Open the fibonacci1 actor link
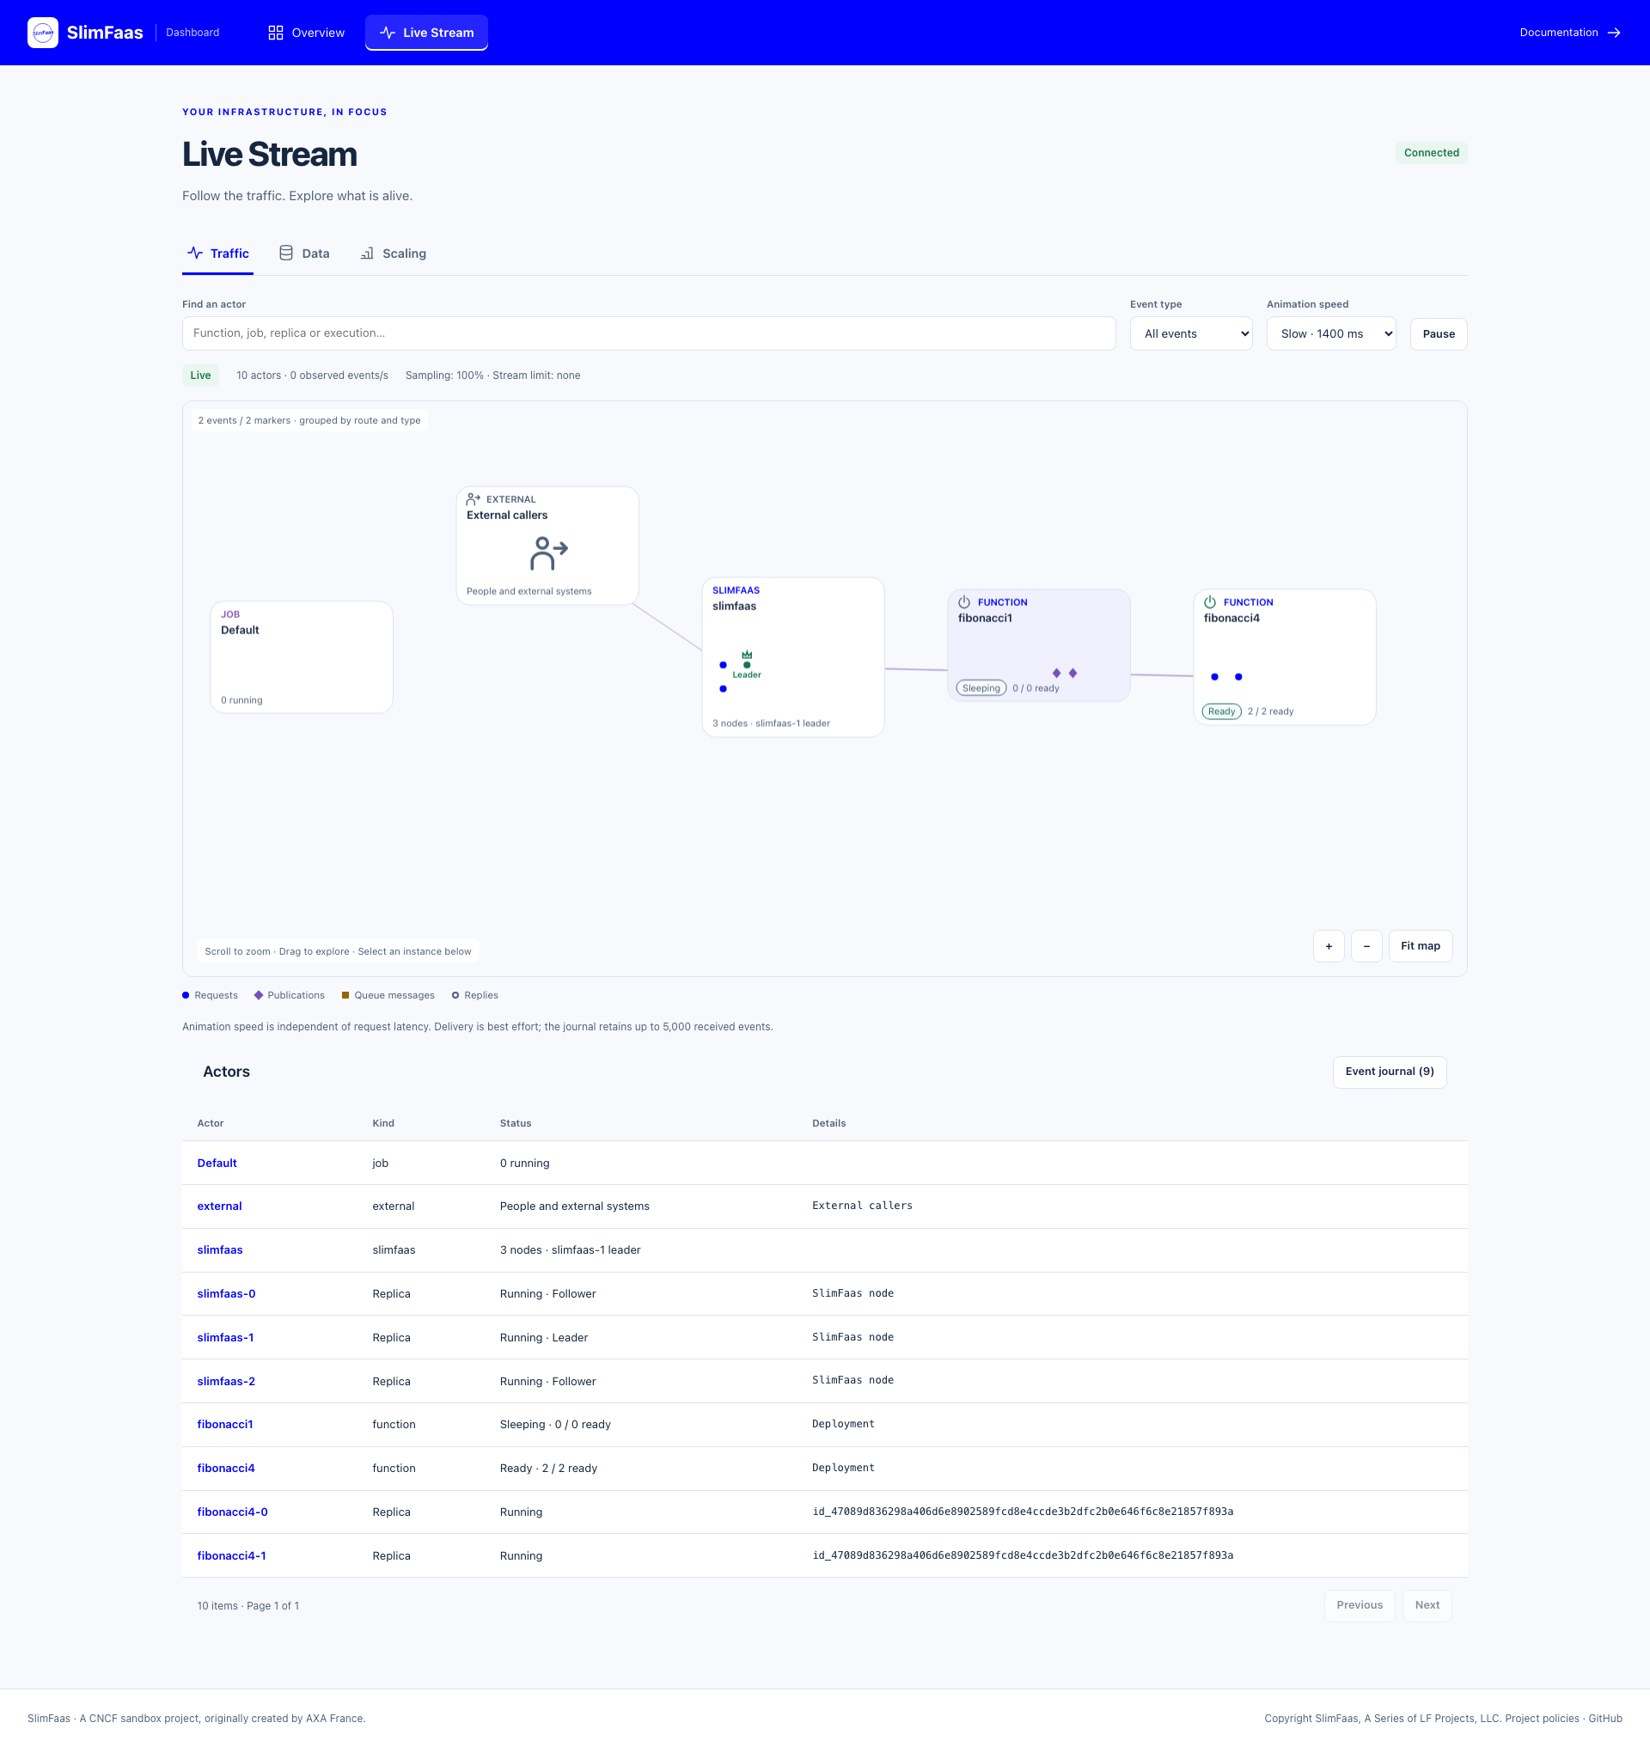1650x1747 pixels. [225, 1424]
